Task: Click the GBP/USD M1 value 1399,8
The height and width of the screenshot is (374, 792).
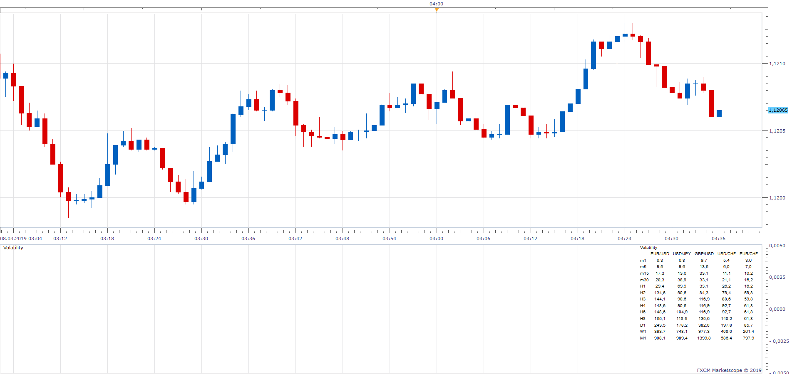Action: 704,338
